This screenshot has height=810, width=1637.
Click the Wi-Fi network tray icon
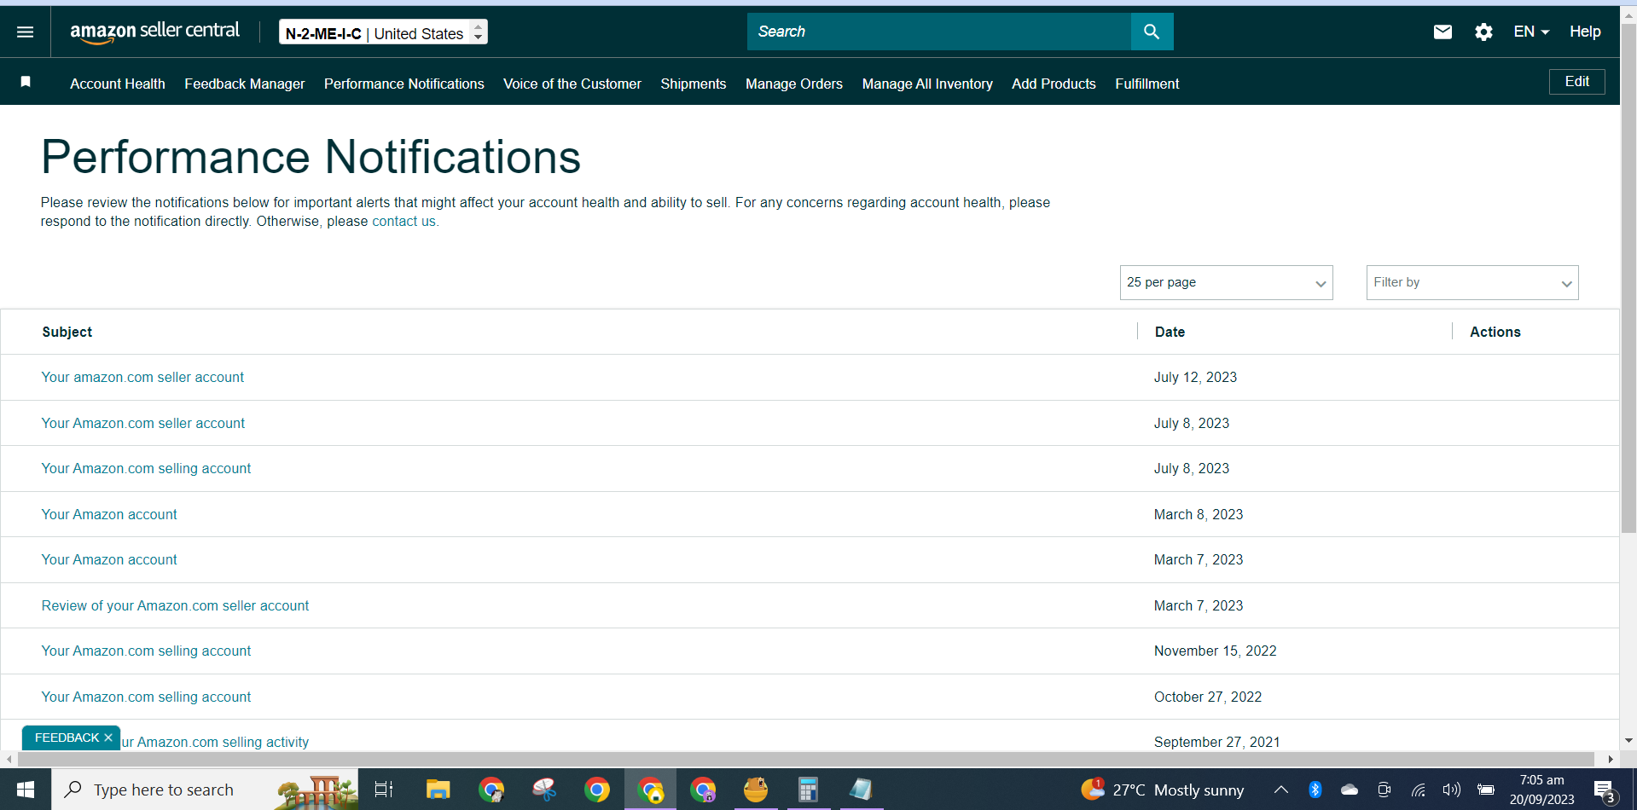[x=1418, y=790]
